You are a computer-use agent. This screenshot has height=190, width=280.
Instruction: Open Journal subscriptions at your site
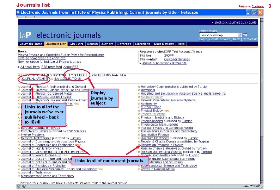tap(164, 63)
